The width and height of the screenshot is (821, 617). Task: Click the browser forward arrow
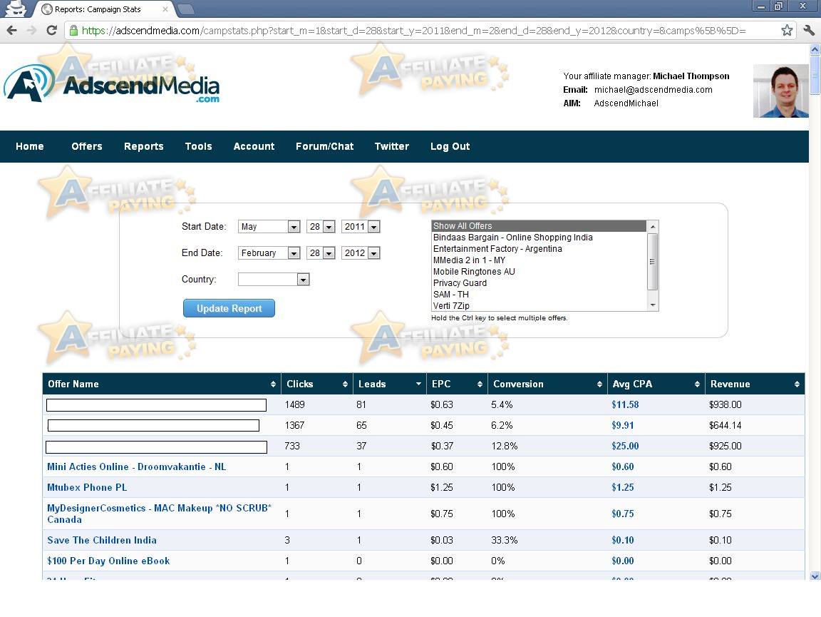click(31, 31)
